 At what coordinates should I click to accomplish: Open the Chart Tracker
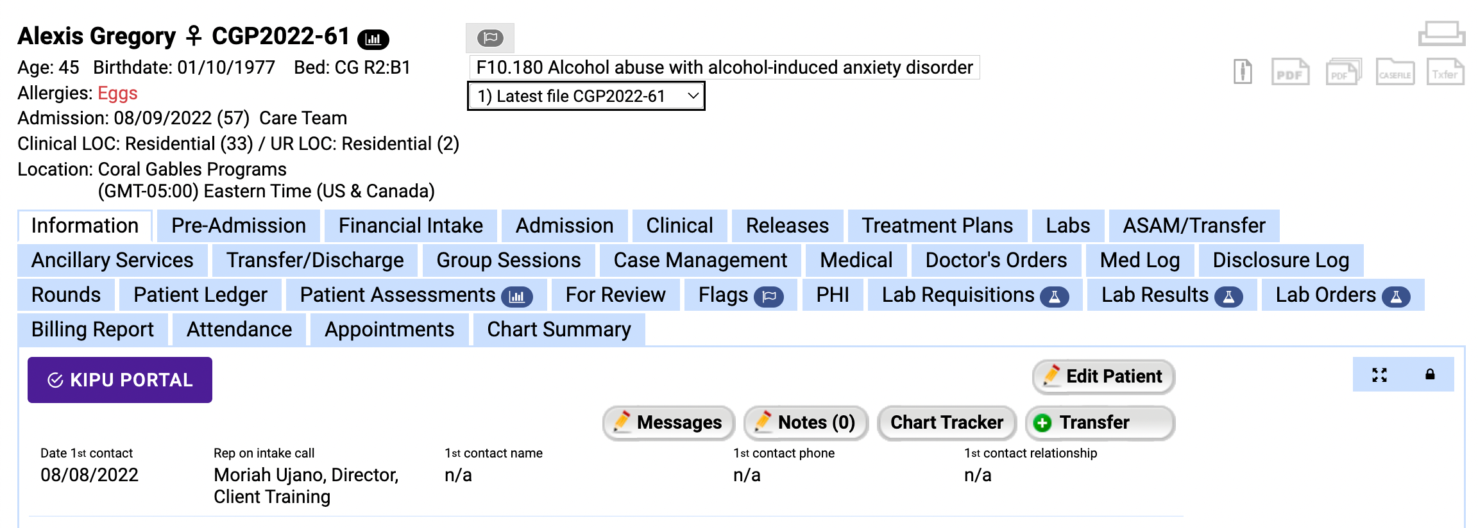[x=946, y=422]
